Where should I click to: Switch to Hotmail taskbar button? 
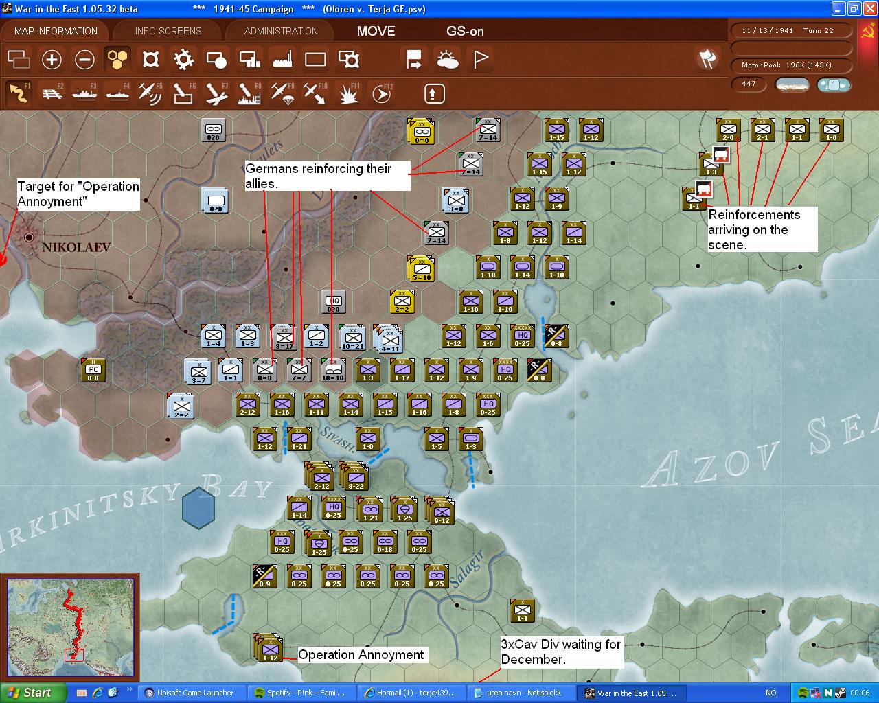coord(412,693)
